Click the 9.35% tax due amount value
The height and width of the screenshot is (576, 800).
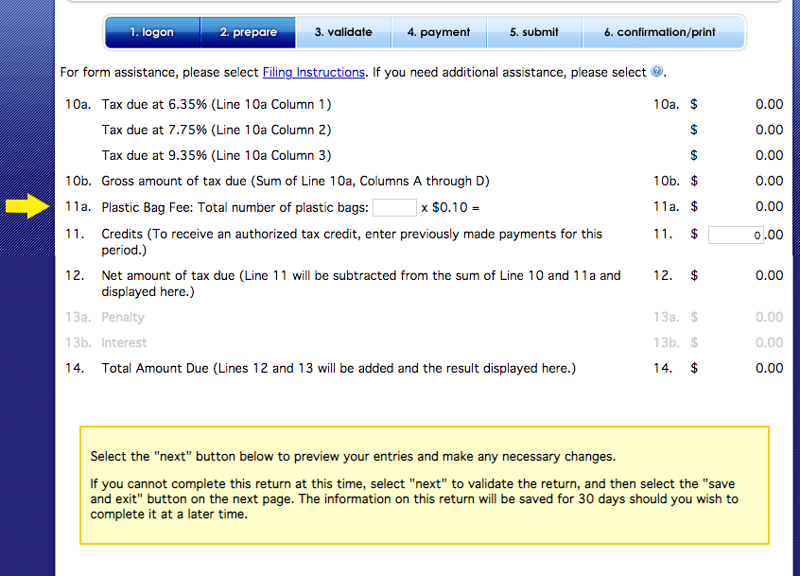[769, 156]
